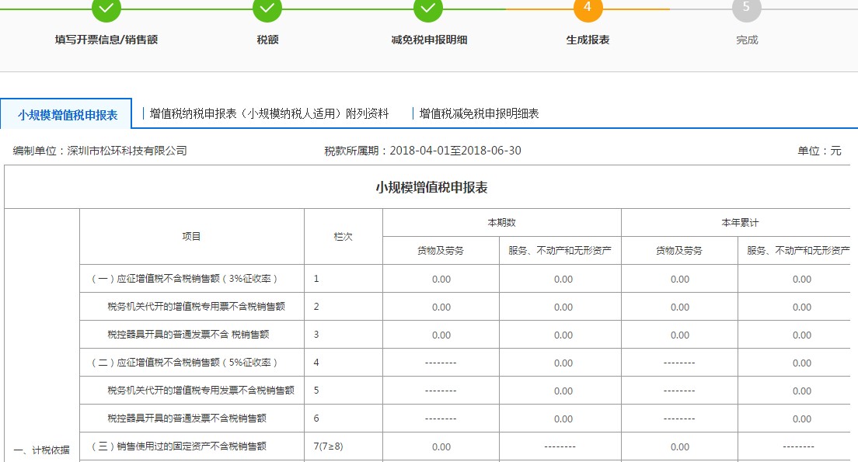Click the 填写开票信息/销售额 step label
This screenshot has height=462, width=858.
106,39
